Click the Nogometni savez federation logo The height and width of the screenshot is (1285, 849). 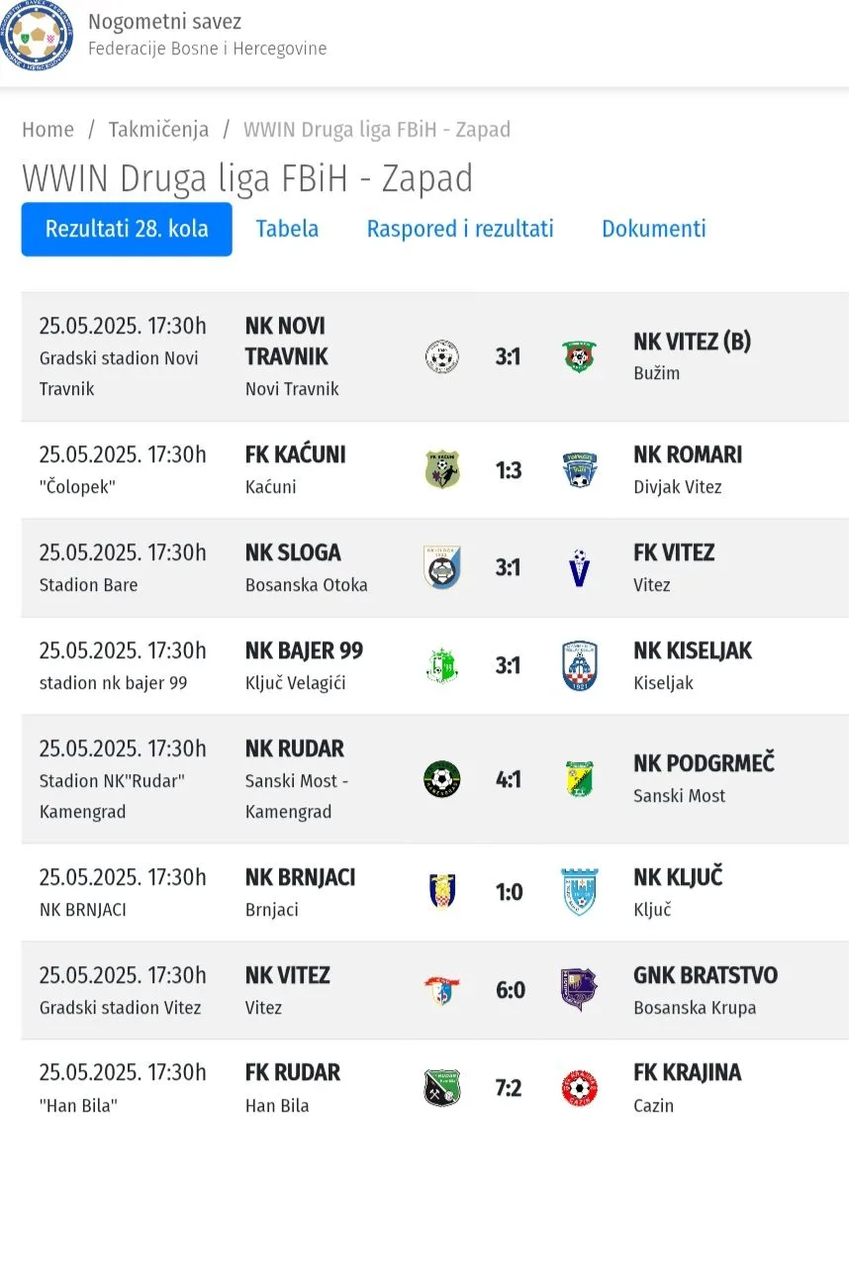37,35
